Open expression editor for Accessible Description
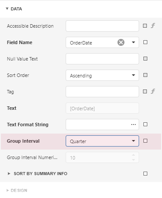 click(x=153, y=26)
